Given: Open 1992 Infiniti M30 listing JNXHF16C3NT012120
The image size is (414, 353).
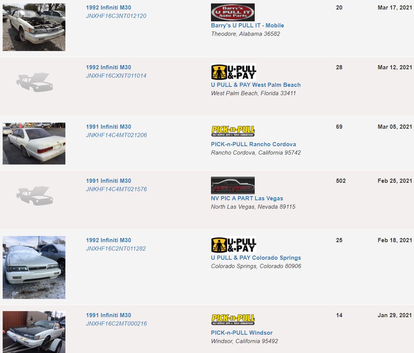Looking at the screenshot, I should 108,7.
